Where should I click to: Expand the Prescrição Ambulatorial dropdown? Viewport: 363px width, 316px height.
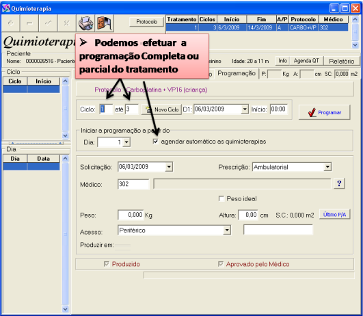coord(327,167)
